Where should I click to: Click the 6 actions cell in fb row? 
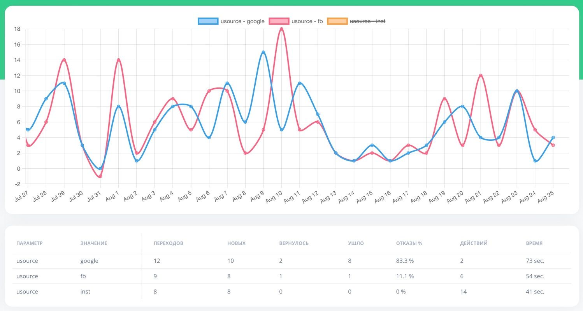[462, 276]
